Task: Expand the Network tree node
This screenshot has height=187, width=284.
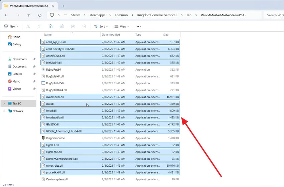Action: pos(4,111)
